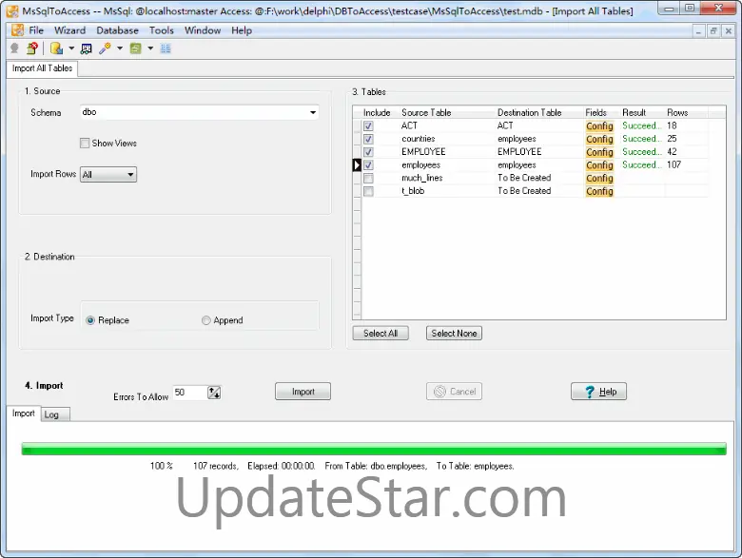Select the Replace import type
742x558 pixels.
90,320
